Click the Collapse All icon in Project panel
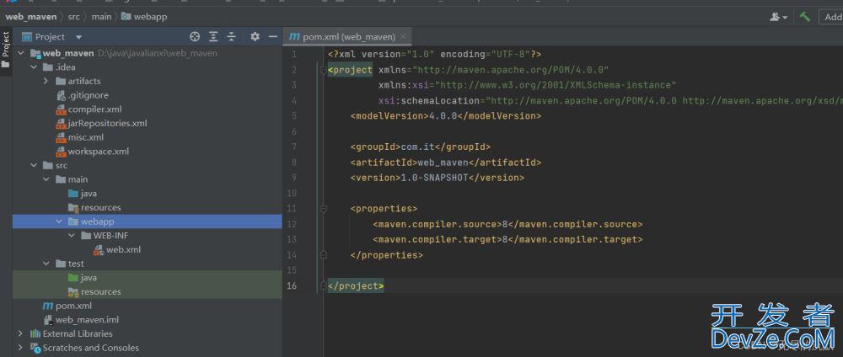The height and width of the screenshot is (357, 843). coord(231,36)
